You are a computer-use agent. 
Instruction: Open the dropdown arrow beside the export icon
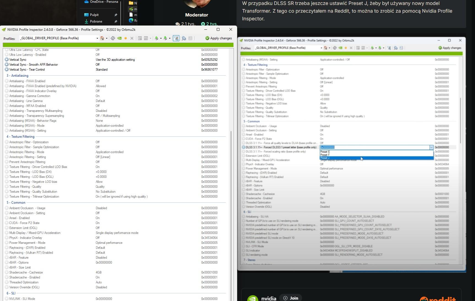tap(161, 38)
